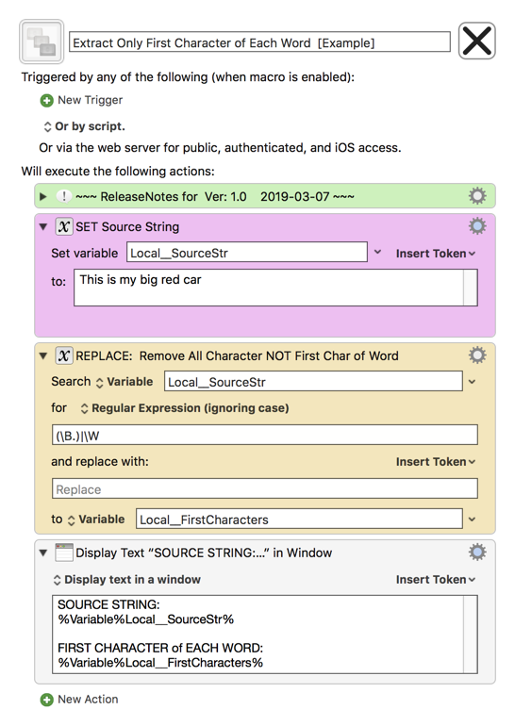Viewport: 515px width, 726px height.
Task: Open gear menu for SET Source String action
Action: coord(477,226)
